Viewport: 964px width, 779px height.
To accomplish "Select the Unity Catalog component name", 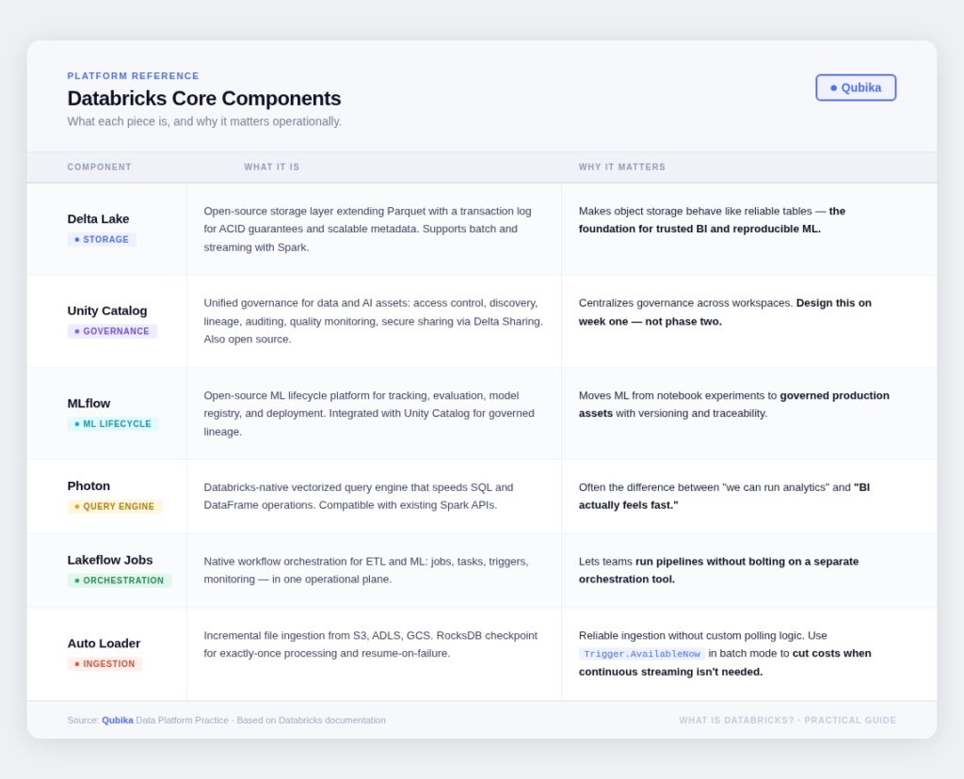I will (x=107, y=310).
